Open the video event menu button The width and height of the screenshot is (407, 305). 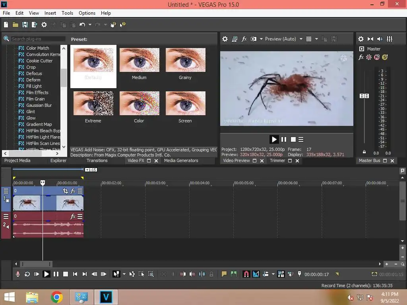[80, 191]
